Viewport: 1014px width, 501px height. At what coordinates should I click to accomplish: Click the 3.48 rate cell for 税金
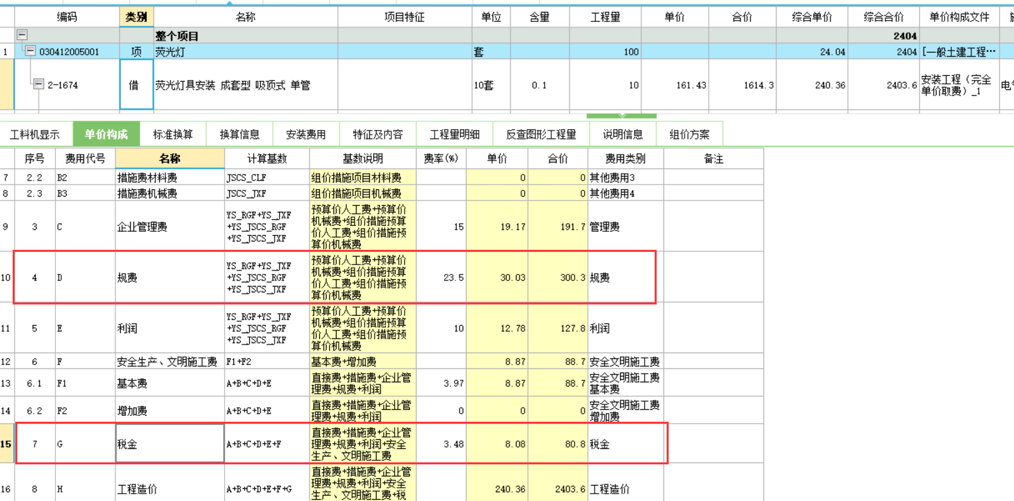(x=441, y=443)
